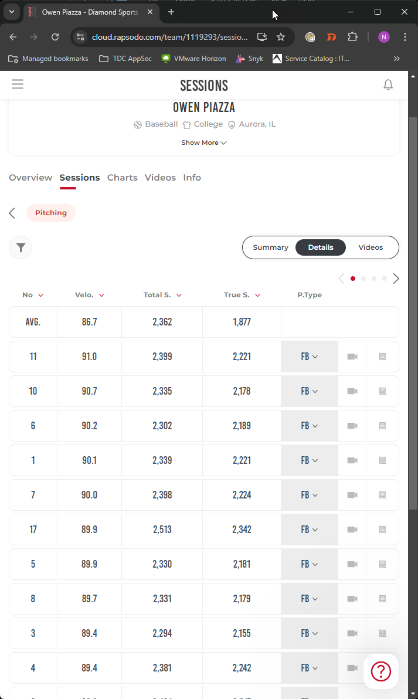Go to next column page arrow
Viewport: 418px width, 699px height.
(396, 279)
